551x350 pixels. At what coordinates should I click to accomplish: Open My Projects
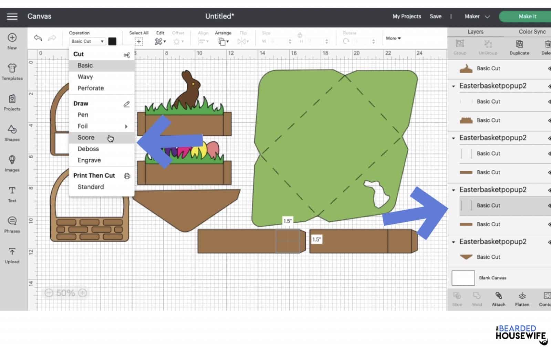pos(407,16)
